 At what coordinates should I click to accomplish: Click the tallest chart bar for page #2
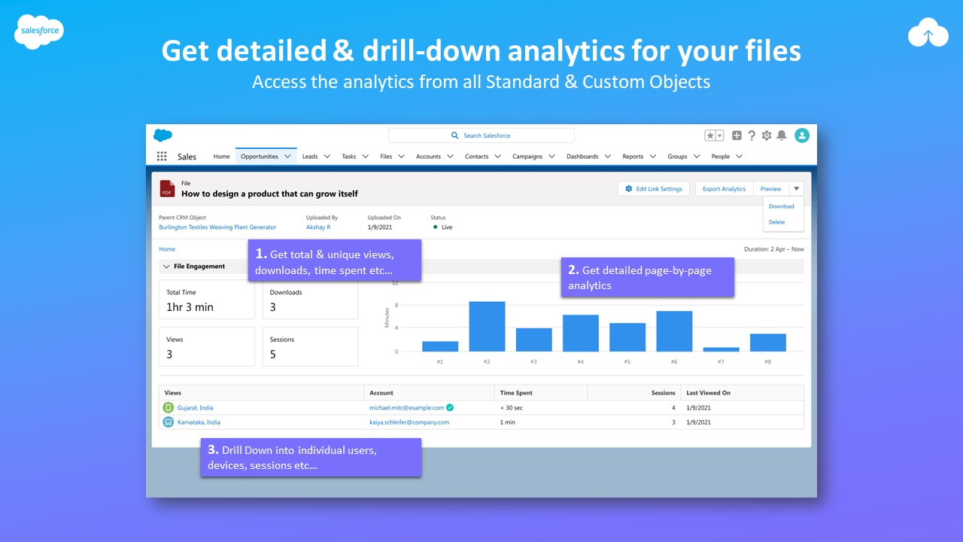click(x=487, y=327)
